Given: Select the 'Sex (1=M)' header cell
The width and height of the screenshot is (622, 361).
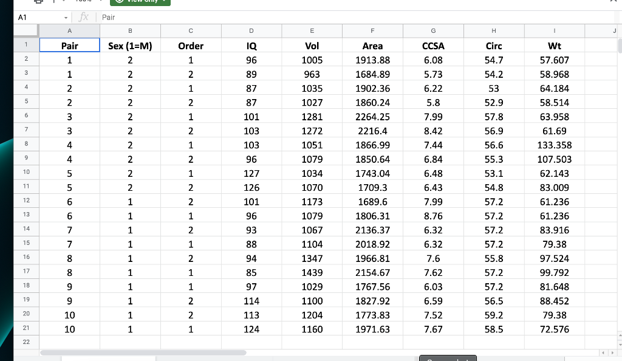Looking at the screenshot, I should click(x=130, y=46).
